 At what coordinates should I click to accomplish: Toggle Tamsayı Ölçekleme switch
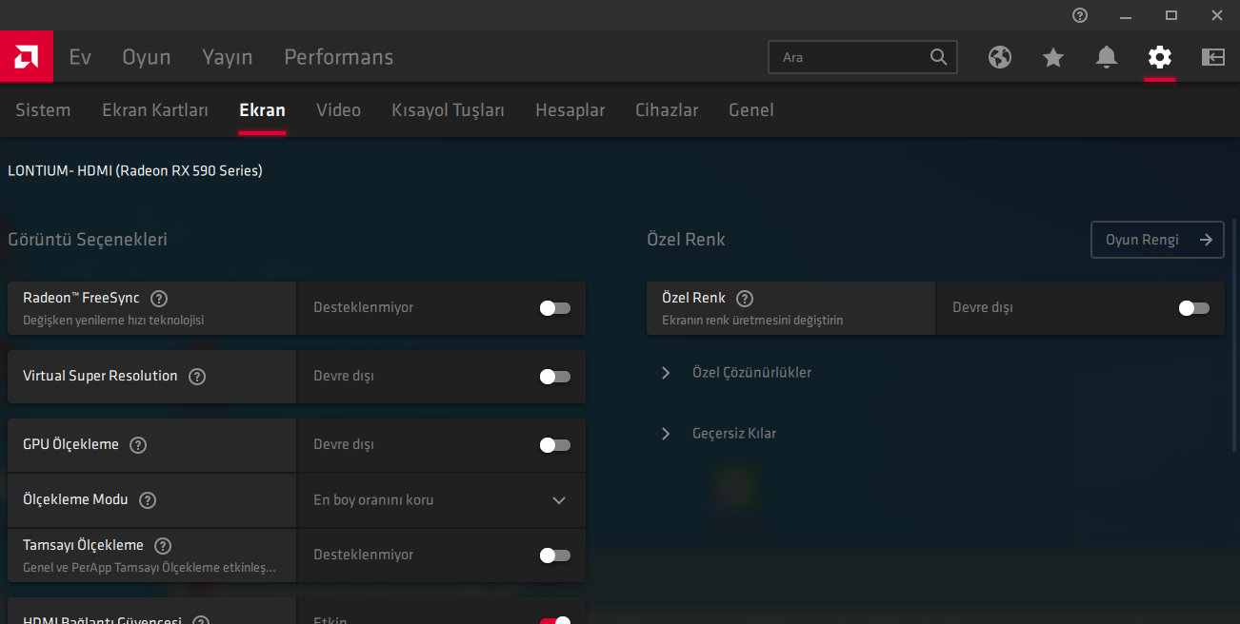554,556
